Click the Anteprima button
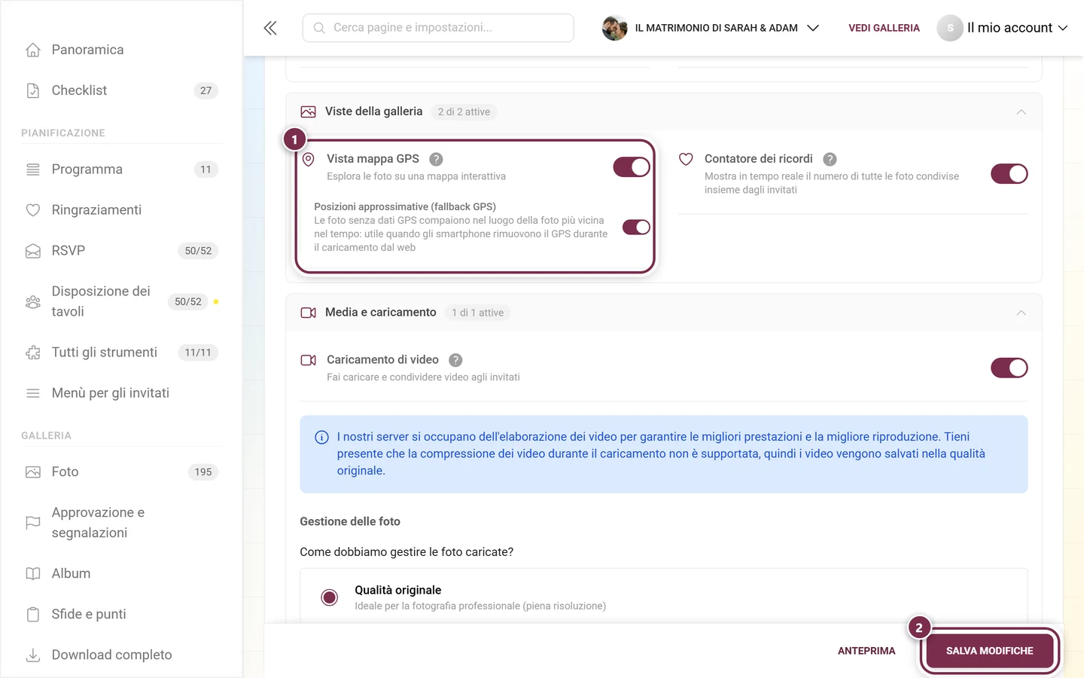1084x678 pixels. (x=866, y=651)
